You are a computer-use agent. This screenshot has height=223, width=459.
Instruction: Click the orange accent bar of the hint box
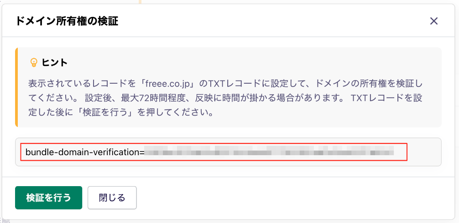pos(16,87)
